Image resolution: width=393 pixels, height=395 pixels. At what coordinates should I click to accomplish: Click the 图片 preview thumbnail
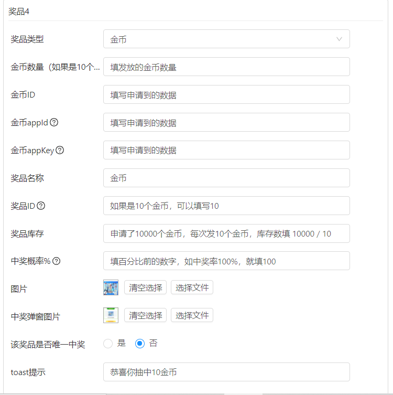pos(111,287)
